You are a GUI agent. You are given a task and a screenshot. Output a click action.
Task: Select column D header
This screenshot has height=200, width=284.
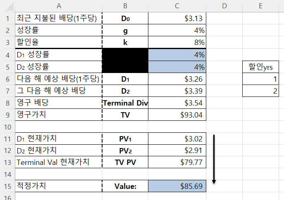[224, 6]
